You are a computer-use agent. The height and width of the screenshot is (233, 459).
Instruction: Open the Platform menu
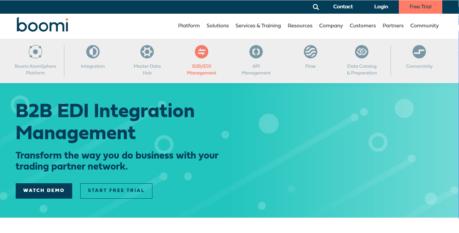189,26
